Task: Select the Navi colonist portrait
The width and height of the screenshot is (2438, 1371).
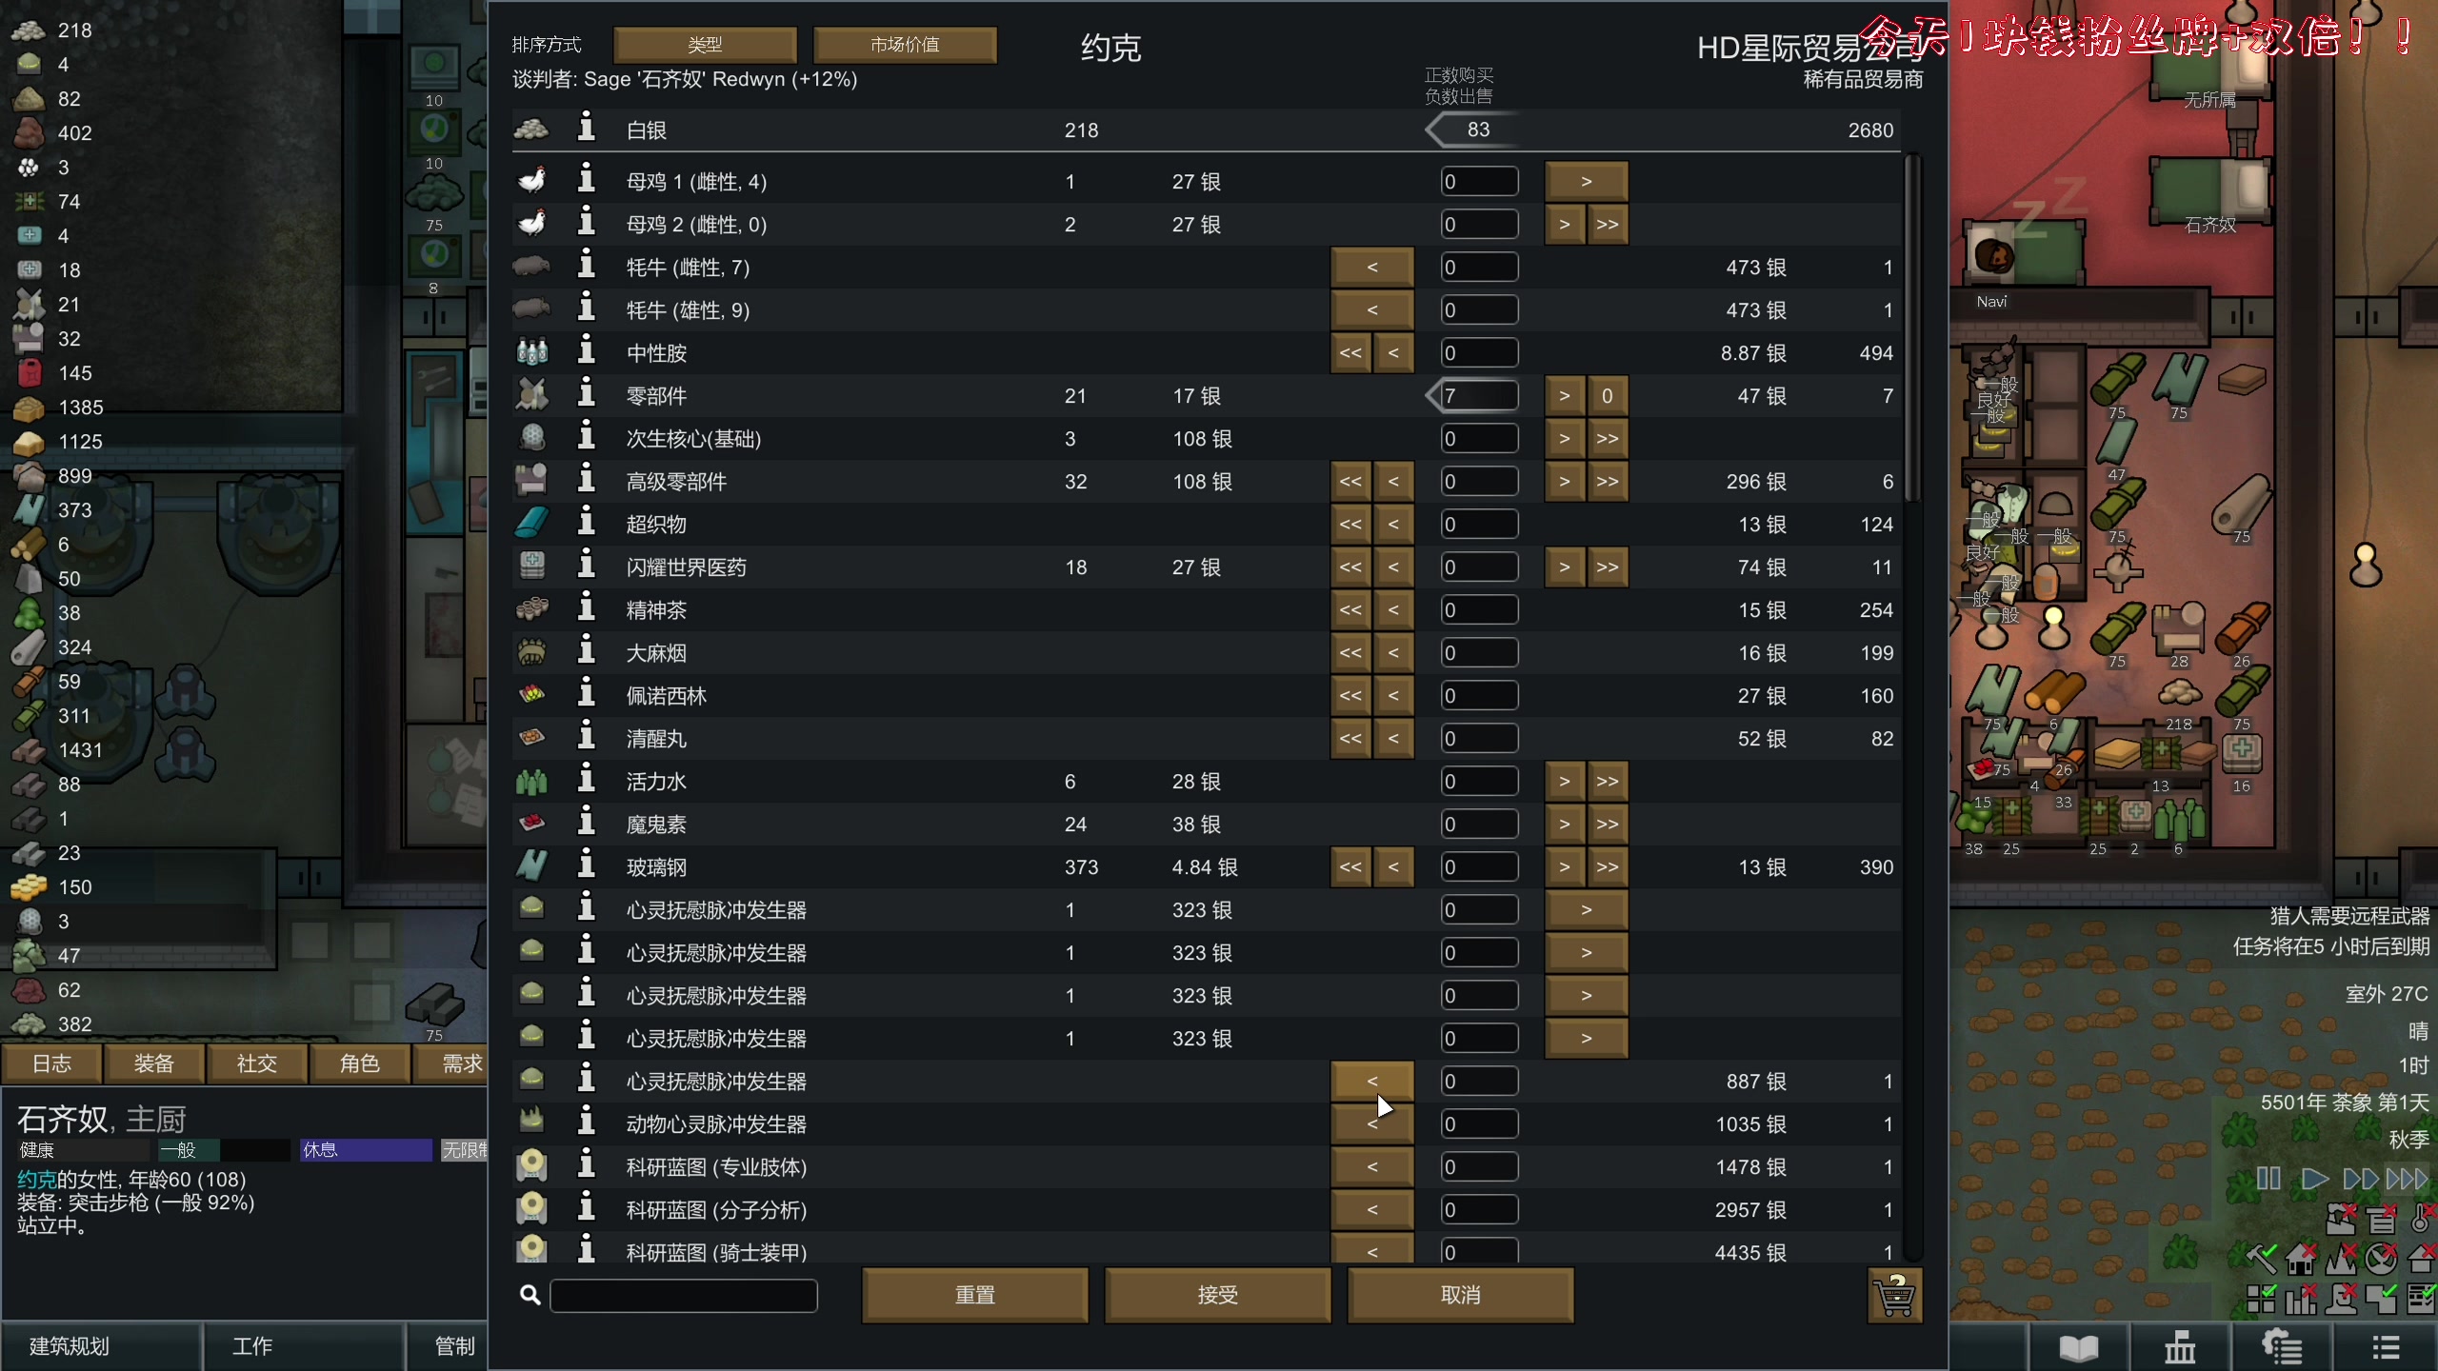Action: 1992,254
